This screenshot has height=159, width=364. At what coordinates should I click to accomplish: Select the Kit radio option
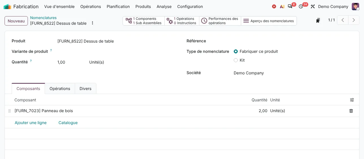(236, 60)
